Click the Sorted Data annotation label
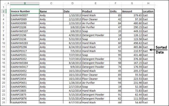This screenshot has height=106, width=169. (x=161, y=50)
